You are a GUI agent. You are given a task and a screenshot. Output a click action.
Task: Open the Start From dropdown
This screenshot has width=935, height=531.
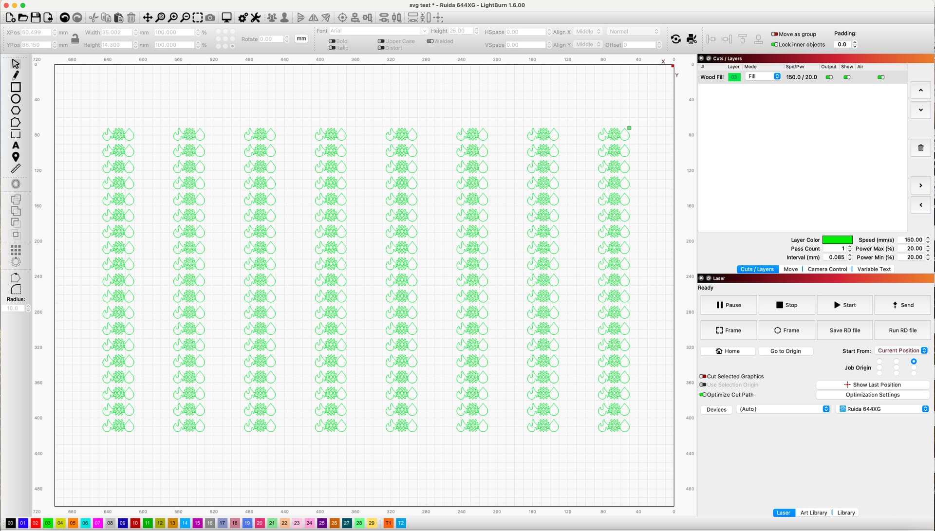pos(902,350)
